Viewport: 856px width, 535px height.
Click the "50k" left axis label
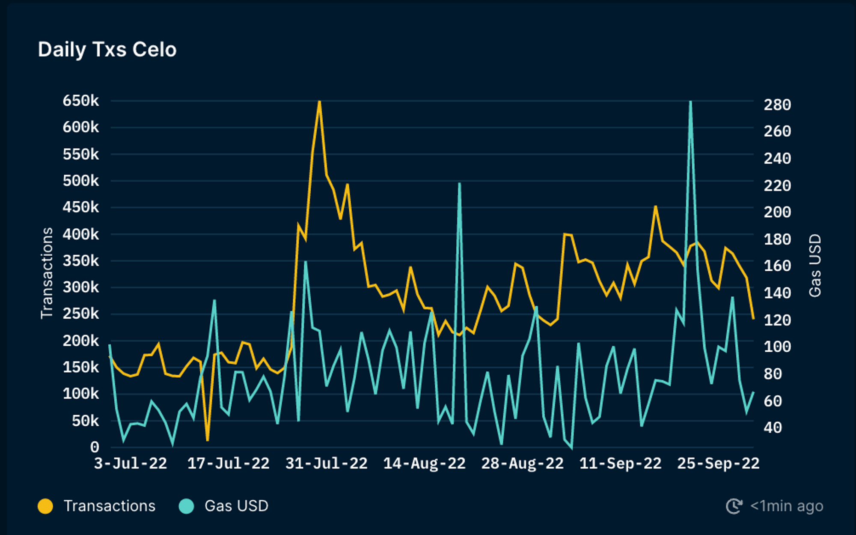tap(86, 421)
